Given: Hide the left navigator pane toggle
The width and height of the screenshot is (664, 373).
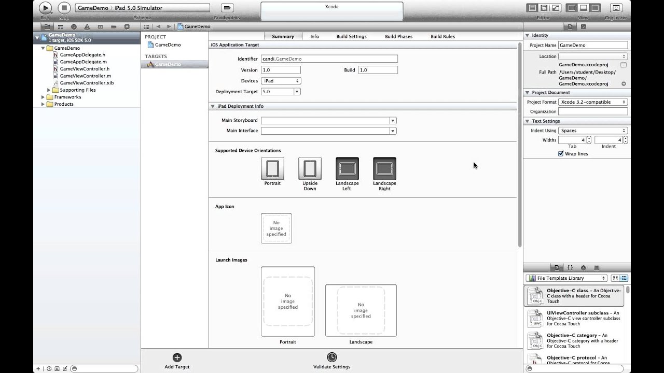Looking at the screenshot, I should (x=572, y=8).
